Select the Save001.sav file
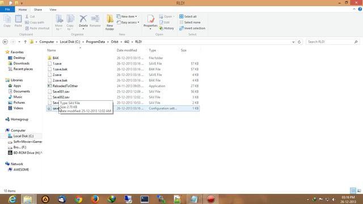Image resolution: width=363 pixels, height=204 pixels. [61, 92]
